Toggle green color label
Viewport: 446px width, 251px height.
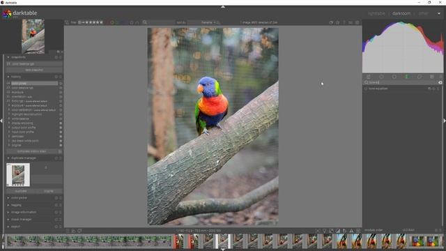coord(116,22)
